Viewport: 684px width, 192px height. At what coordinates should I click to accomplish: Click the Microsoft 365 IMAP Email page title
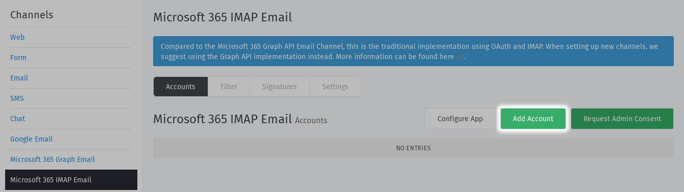[x=223, y=17]
